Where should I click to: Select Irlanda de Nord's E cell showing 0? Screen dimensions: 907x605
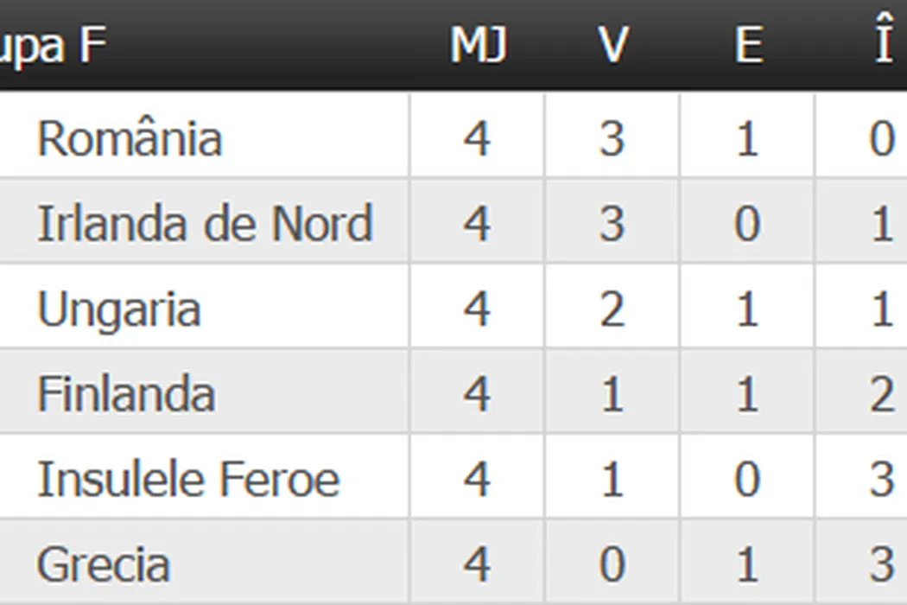[747, 223]
